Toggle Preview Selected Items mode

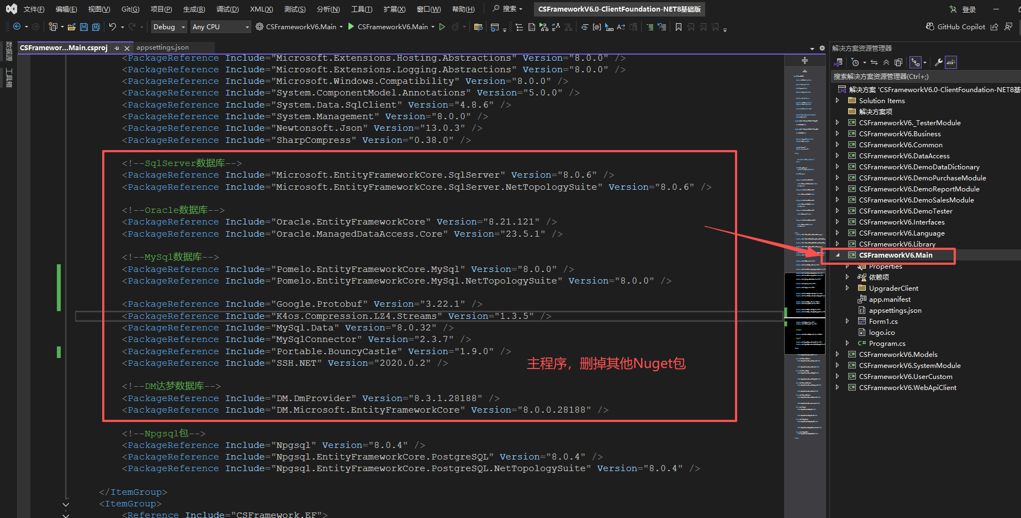pyautogui.click(x=951, y=62)
